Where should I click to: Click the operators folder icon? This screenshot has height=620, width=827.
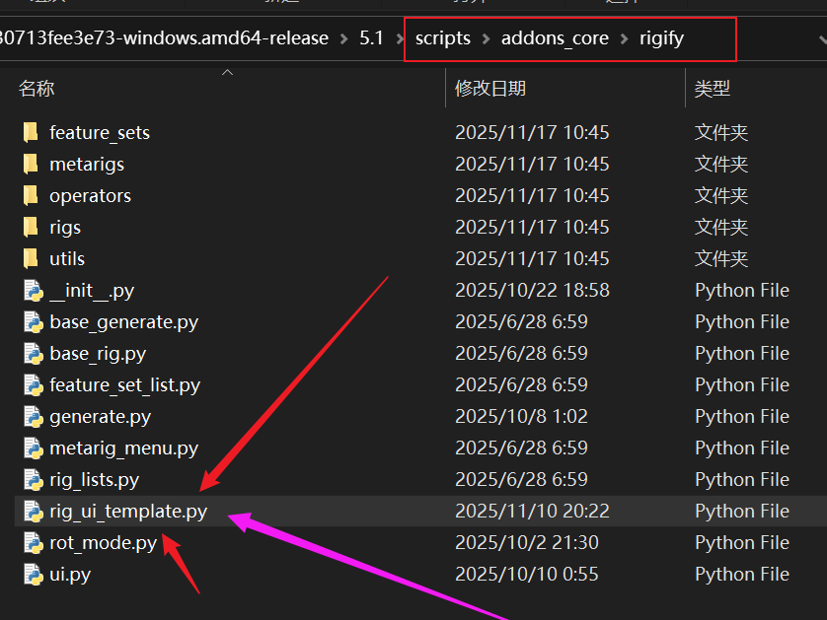point(32,195)
